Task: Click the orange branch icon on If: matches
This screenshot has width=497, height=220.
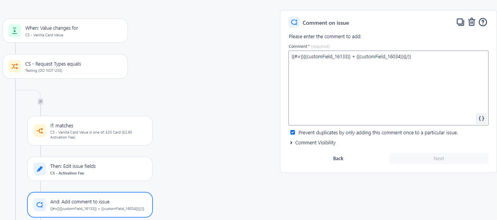Action: pyautogui.click(x=39, y=131)
